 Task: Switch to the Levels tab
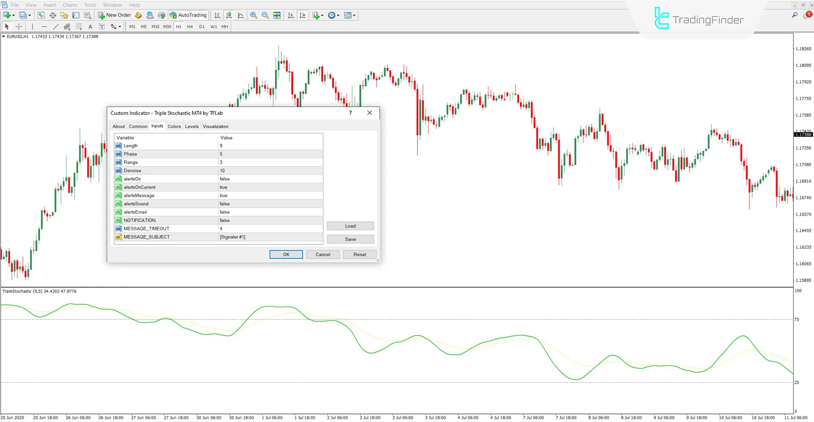tap(192, 126)
